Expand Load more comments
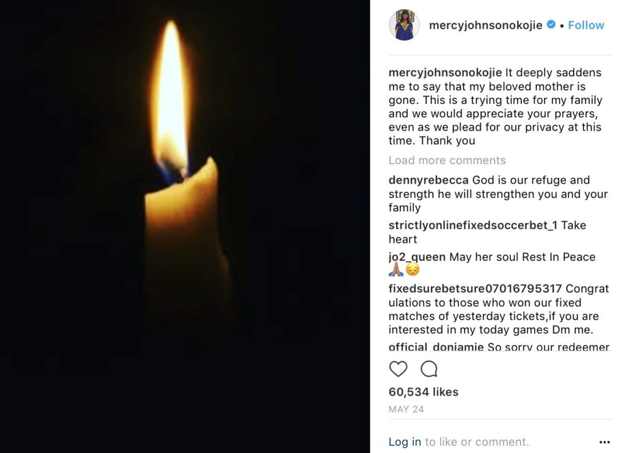Screen dimensions: 625x453 447,161
